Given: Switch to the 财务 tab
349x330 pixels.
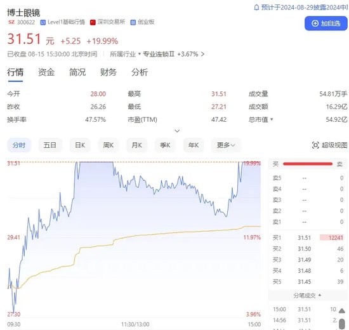Looking at the screenshot, I should pos(109,72).
